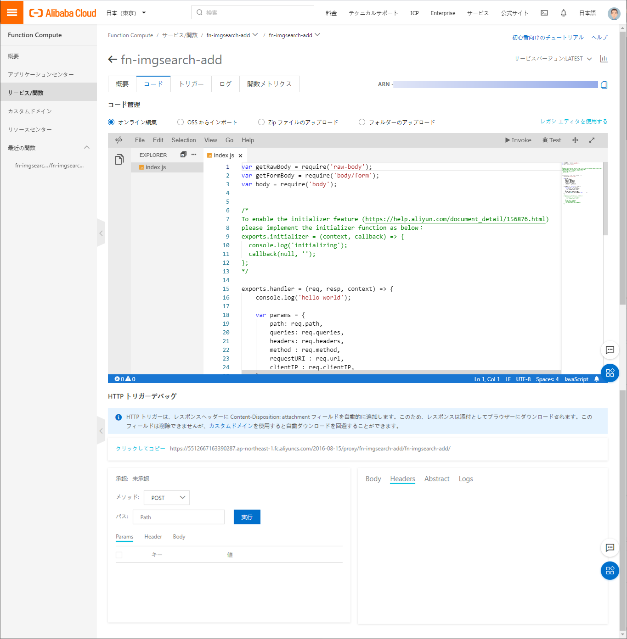Switch to the ログ tab

point(226,84)
